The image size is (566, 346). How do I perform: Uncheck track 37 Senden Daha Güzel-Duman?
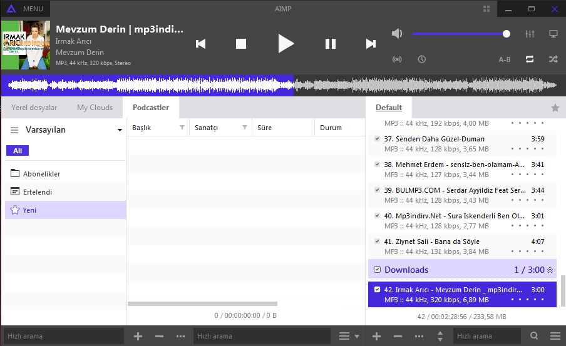click(x=377, y=138)
